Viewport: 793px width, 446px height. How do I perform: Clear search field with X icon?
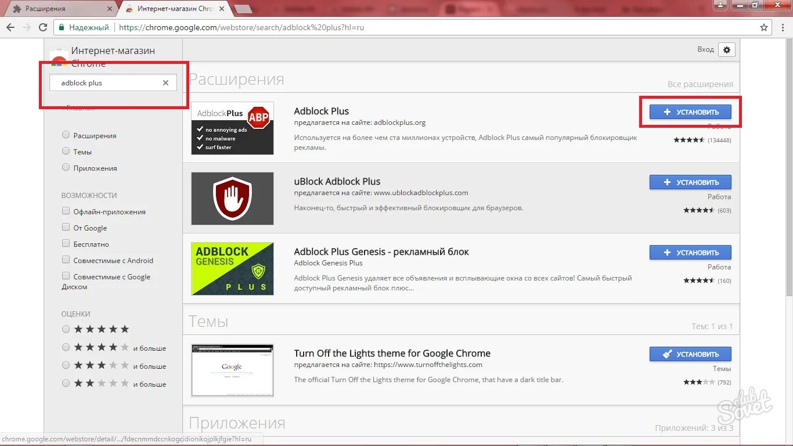point(165,83)
